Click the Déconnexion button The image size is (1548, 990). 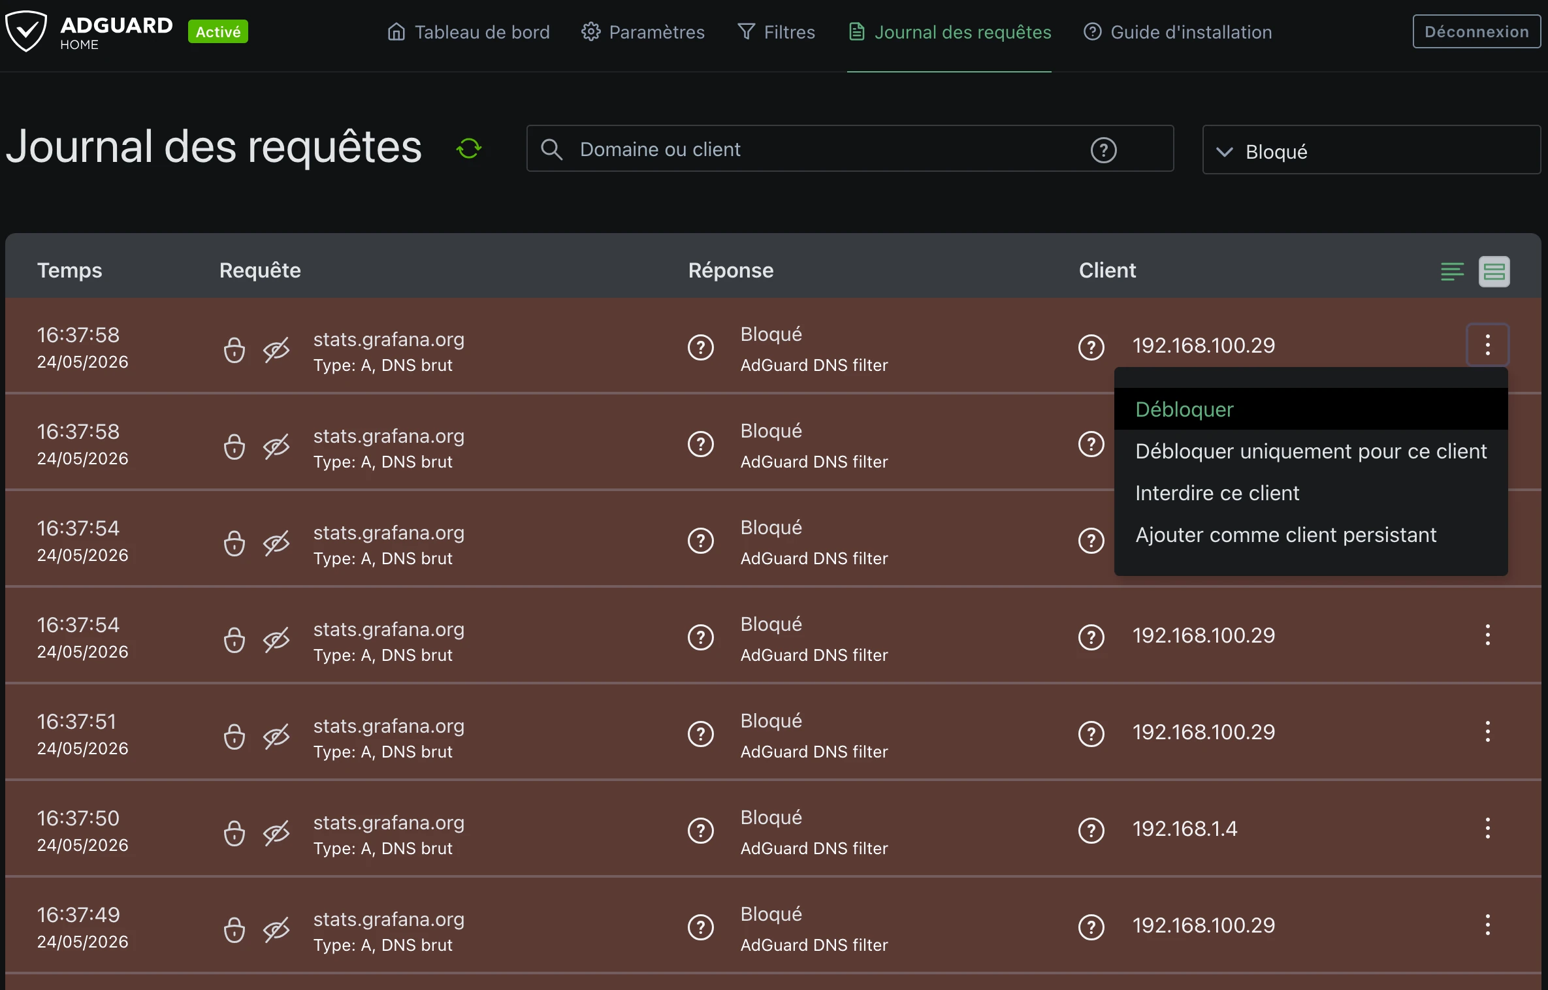[1477, 31]
